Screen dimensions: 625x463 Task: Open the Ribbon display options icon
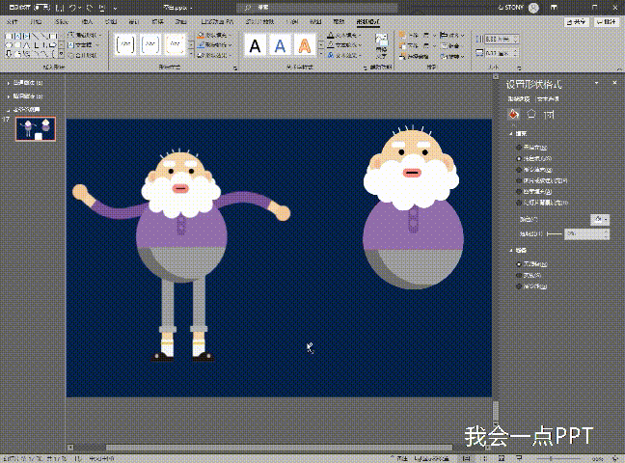tap(554, 8)
